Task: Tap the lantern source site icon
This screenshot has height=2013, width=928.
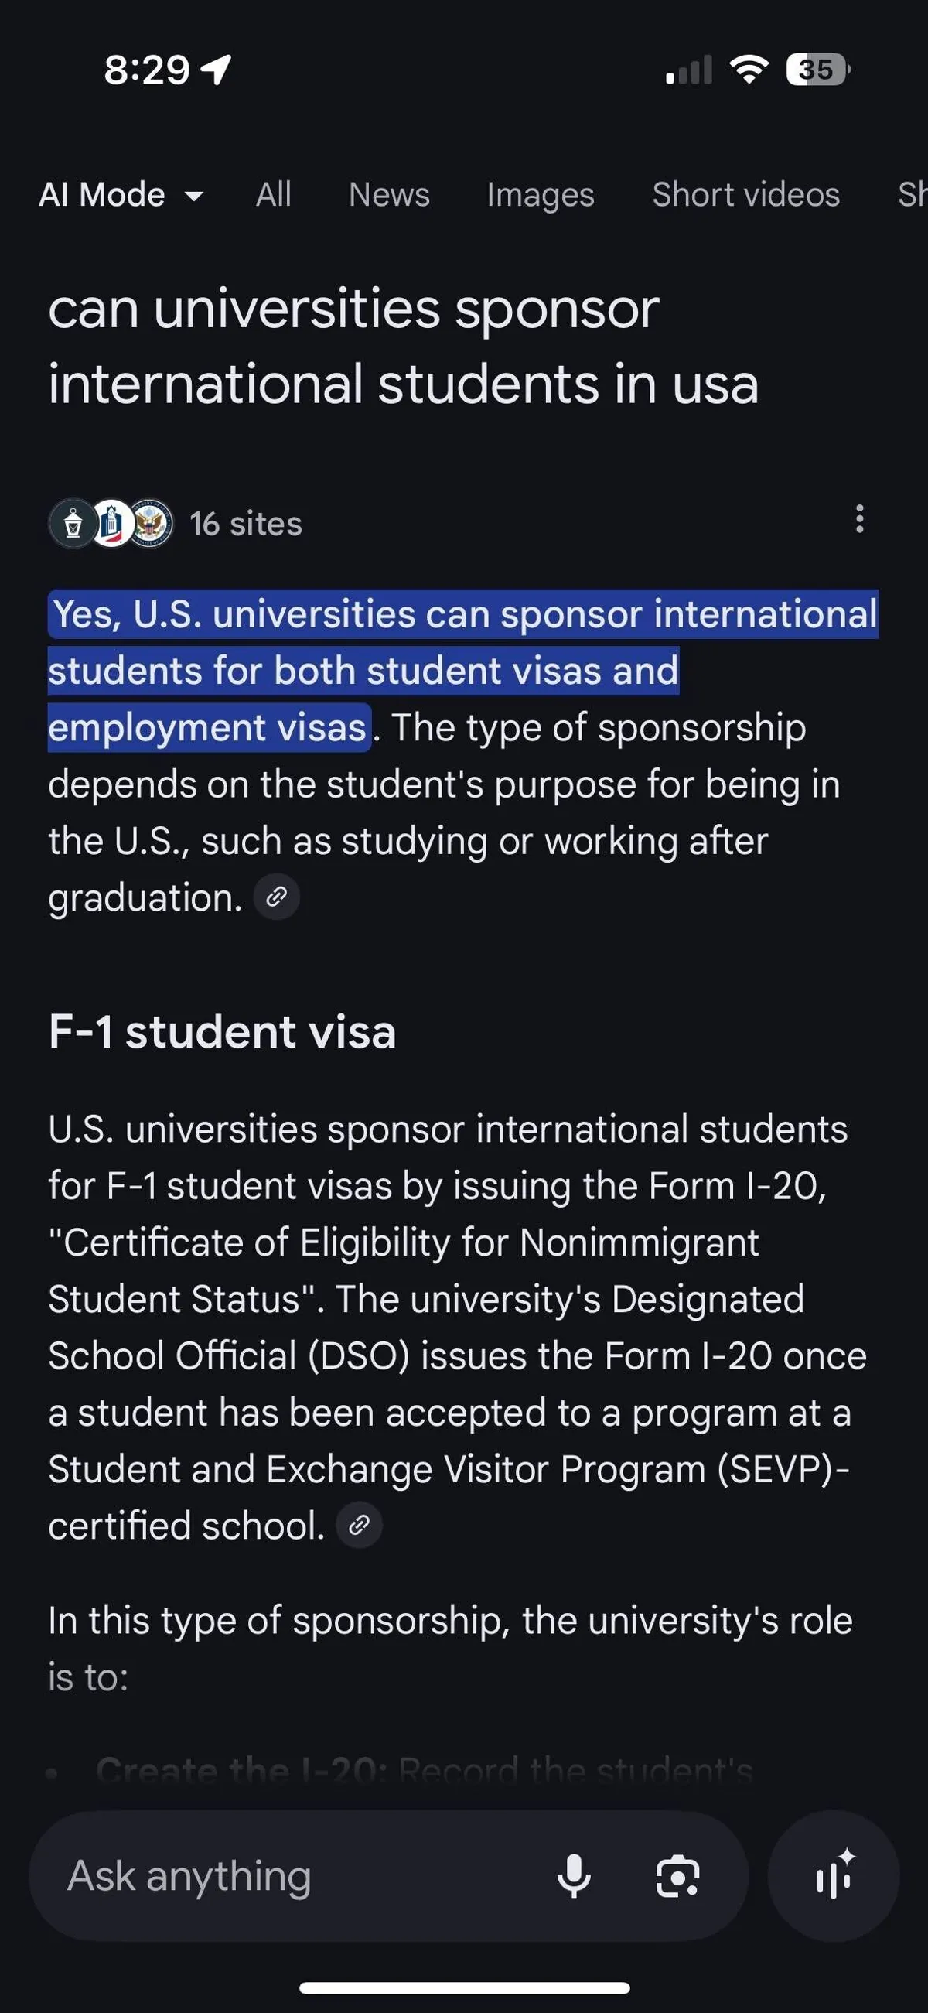Action: pos(73,524)
